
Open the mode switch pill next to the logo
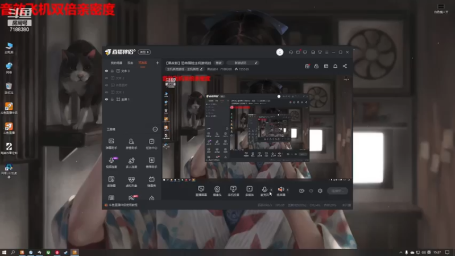[144, 52]
